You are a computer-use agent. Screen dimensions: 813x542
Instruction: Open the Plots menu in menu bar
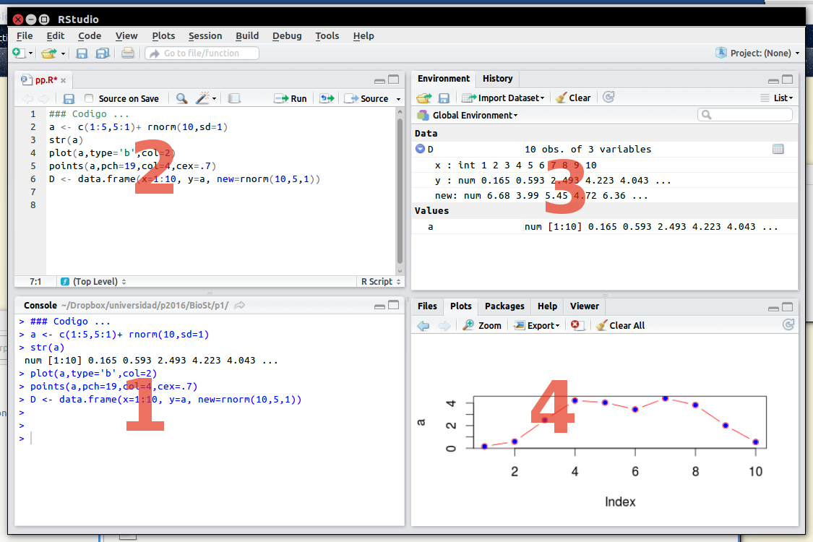coord(163,35)
